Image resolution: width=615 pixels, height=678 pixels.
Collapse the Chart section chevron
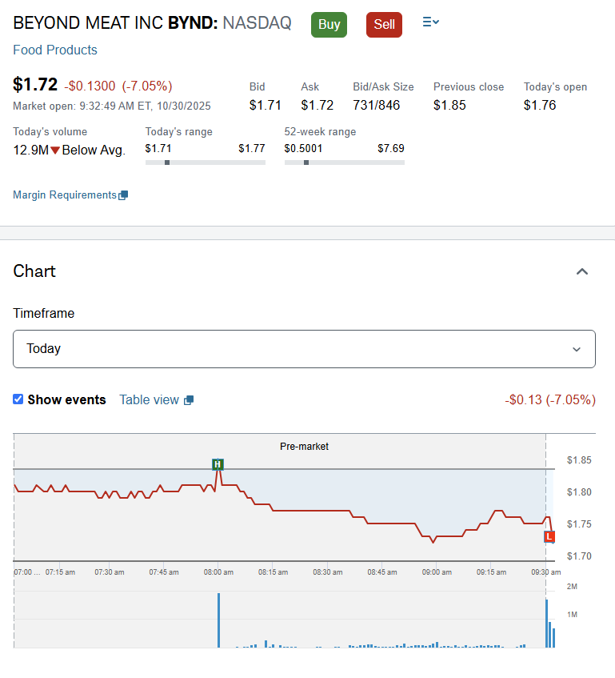click(x=582, y=271)
